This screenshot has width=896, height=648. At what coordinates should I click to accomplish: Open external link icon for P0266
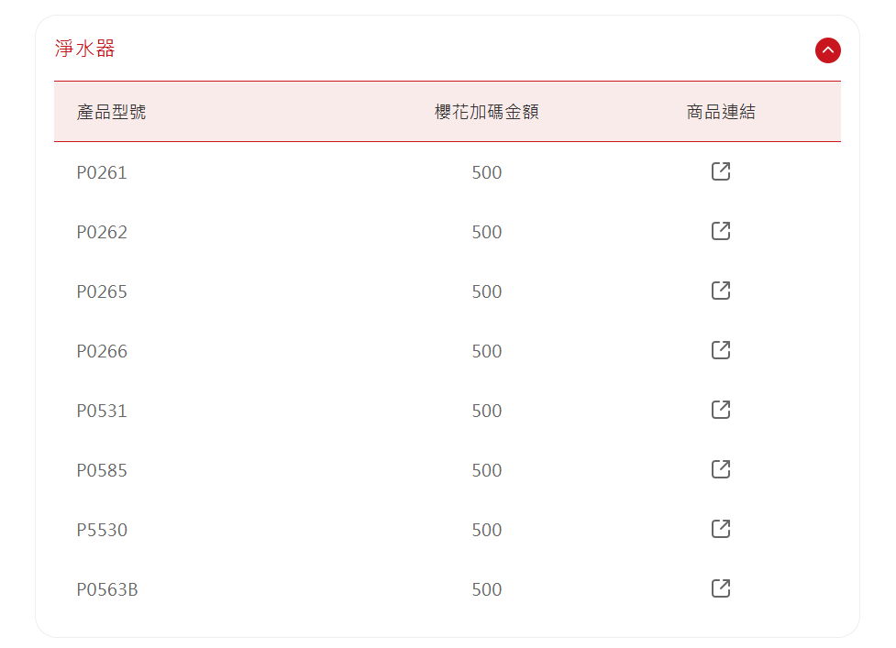[721, 350]
